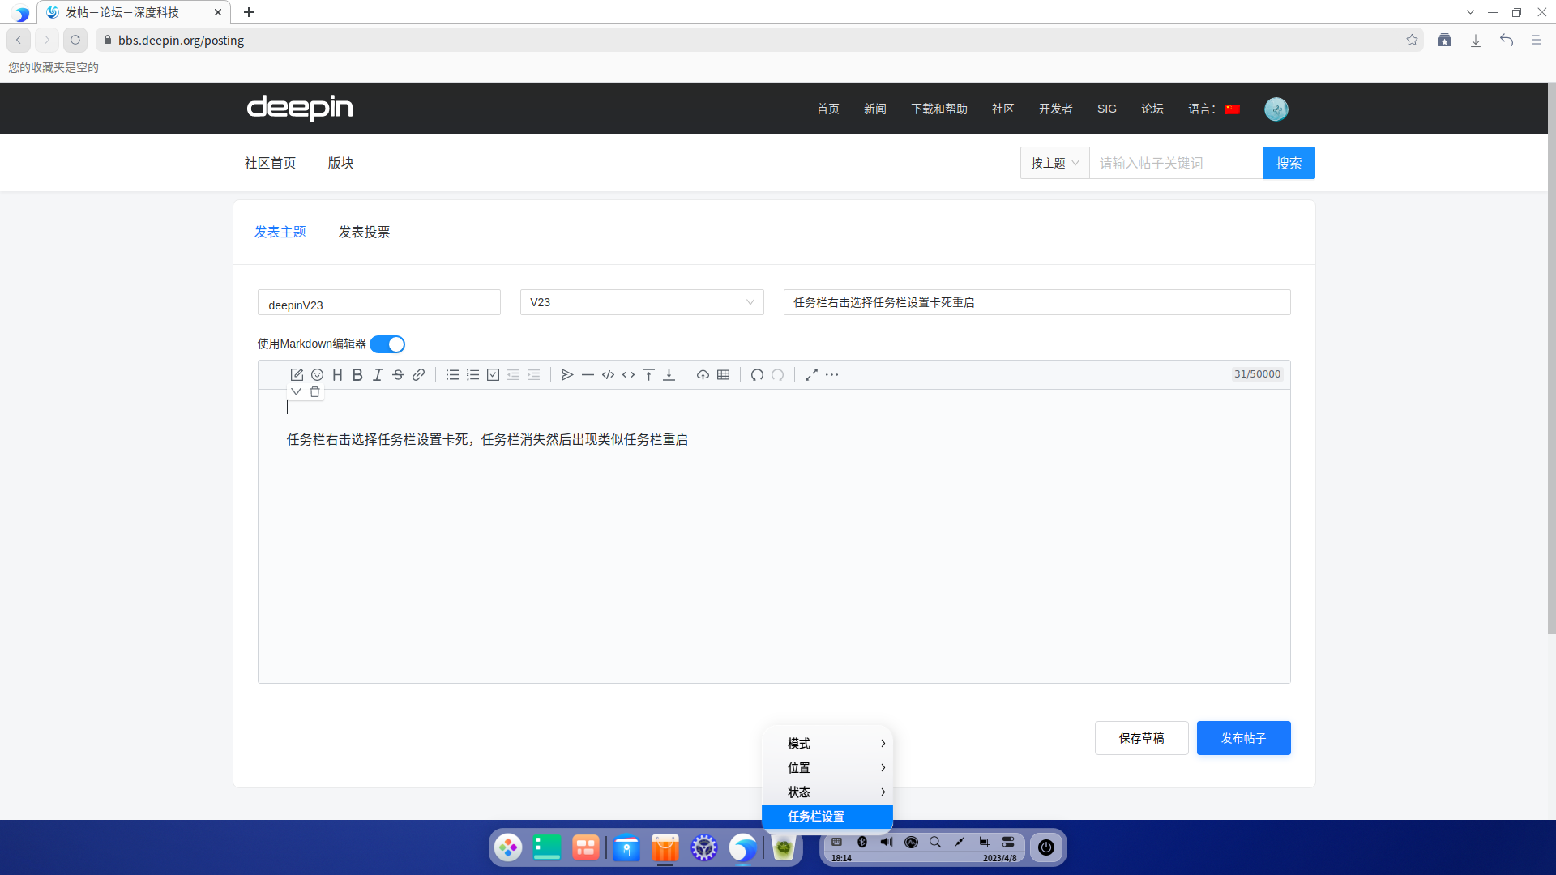This screenshot has width=1556, height=875.
Task: Open Control Center from the dock
Action: 703,848
